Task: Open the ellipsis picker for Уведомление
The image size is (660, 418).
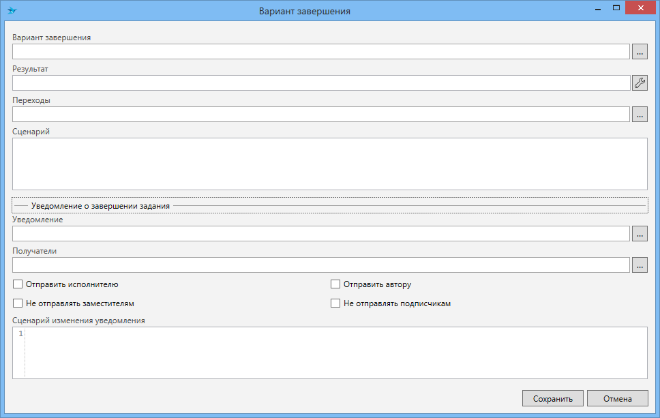Action: (640, 234)
